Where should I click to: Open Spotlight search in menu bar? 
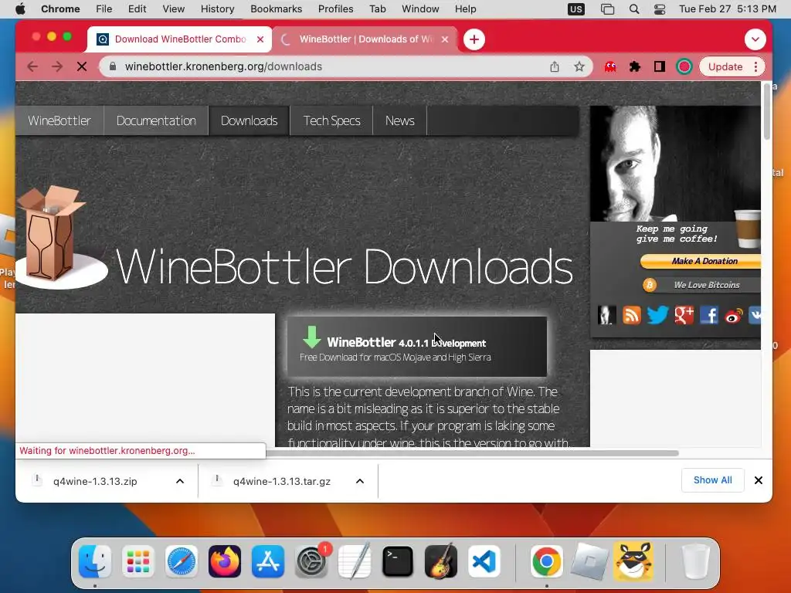pyautogui.click(x=634, y=9)
